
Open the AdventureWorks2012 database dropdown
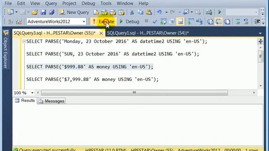pyautogui.click(x=84, y=21)
